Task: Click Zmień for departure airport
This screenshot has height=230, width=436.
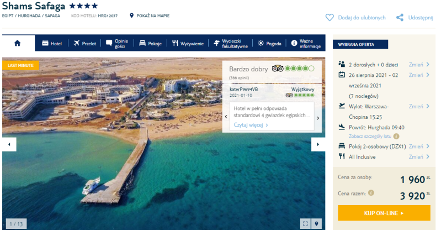Action: point(416,106)
